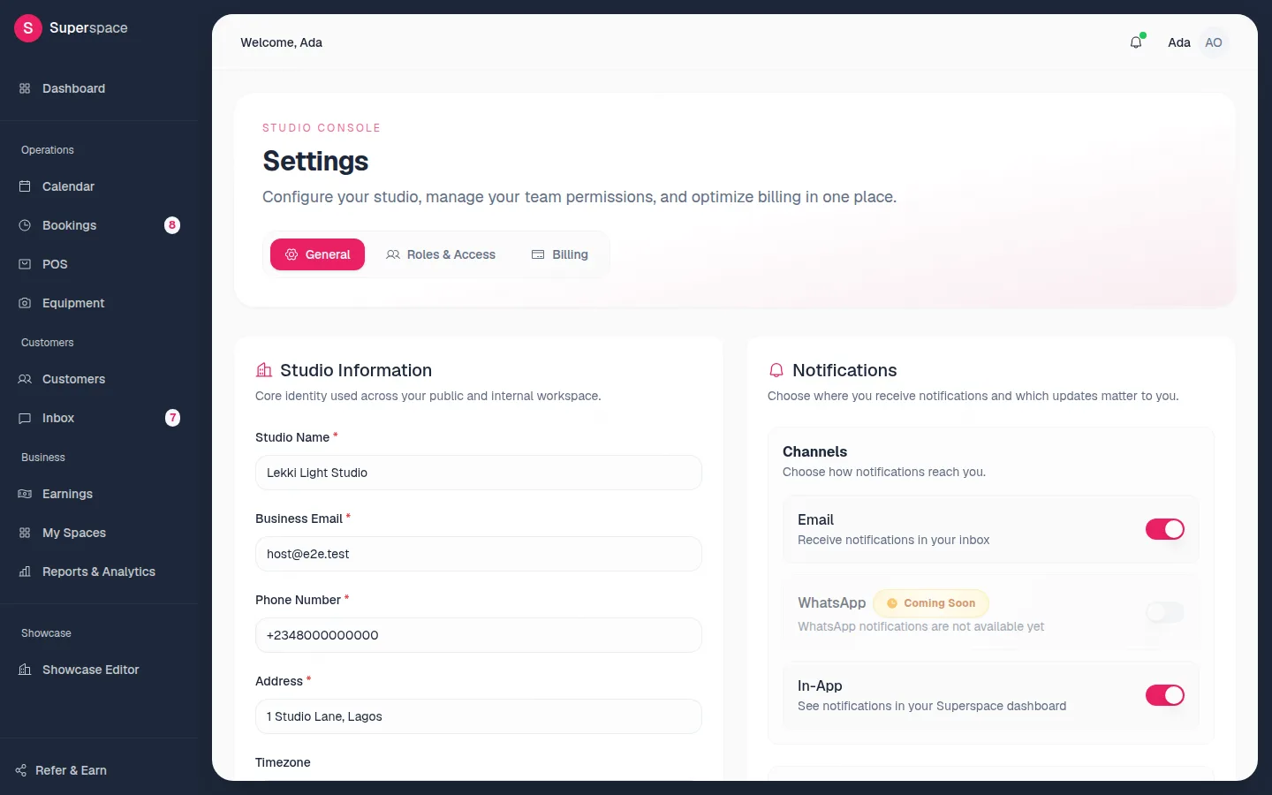Viewport: 1272px width, 795px height.
Task: Open the notification bell in header
Action: 1136,42
